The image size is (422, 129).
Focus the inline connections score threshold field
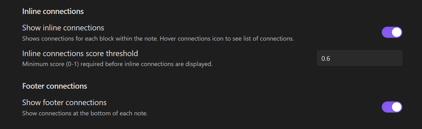pos(359,58)
